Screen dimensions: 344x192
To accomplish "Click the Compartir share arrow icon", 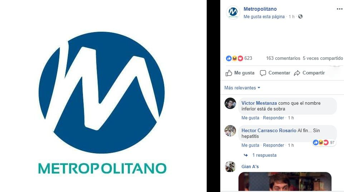I will 297,73.
